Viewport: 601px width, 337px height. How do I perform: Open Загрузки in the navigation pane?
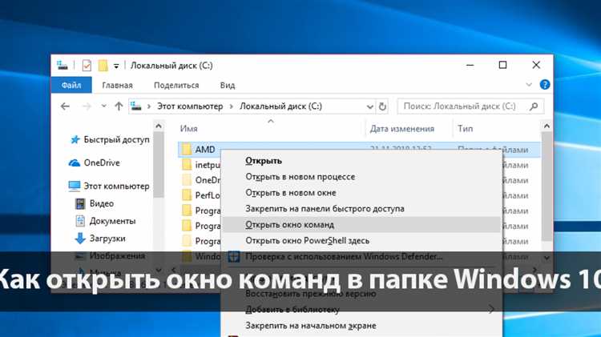[107, 239]
